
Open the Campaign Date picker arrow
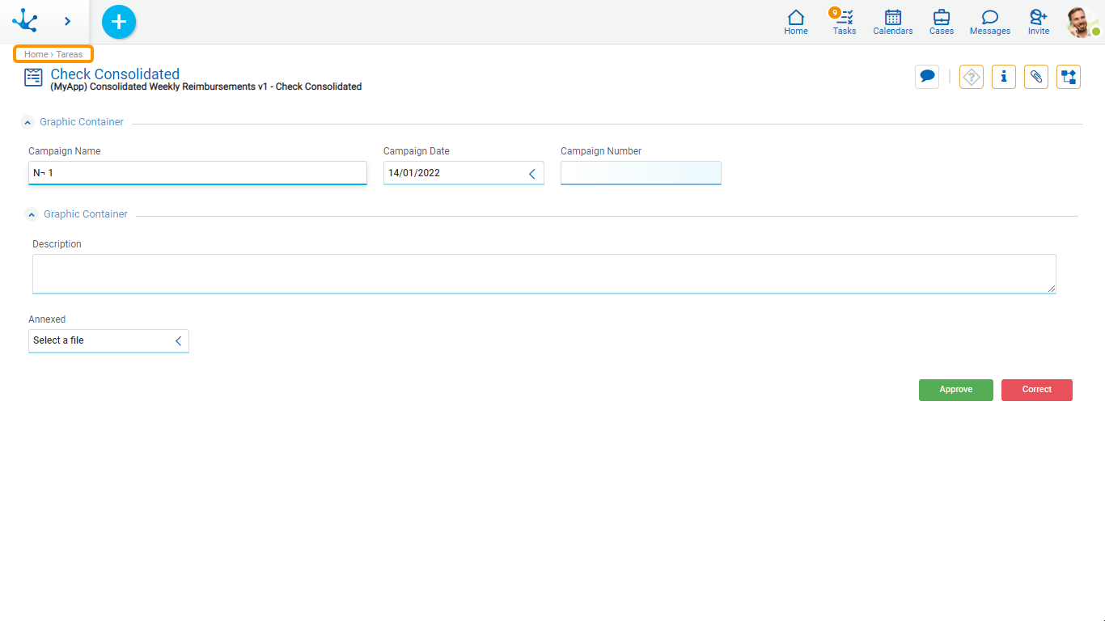(x=532, y=173)
